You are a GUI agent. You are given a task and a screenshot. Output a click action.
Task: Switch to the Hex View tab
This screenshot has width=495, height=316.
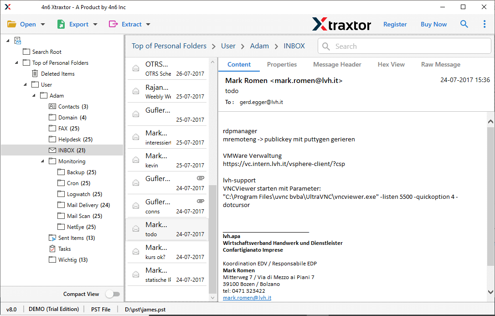click(x=391, y=64)
